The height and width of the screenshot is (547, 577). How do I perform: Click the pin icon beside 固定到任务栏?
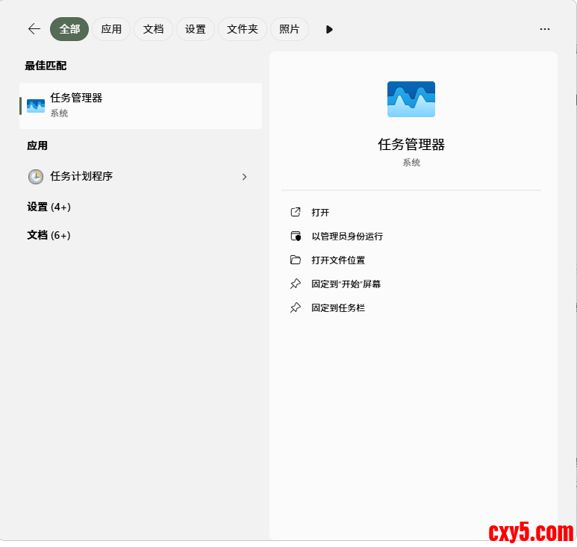(296, 308)
